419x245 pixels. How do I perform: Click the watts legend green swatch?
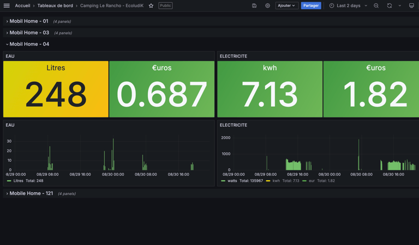point(223,181)
